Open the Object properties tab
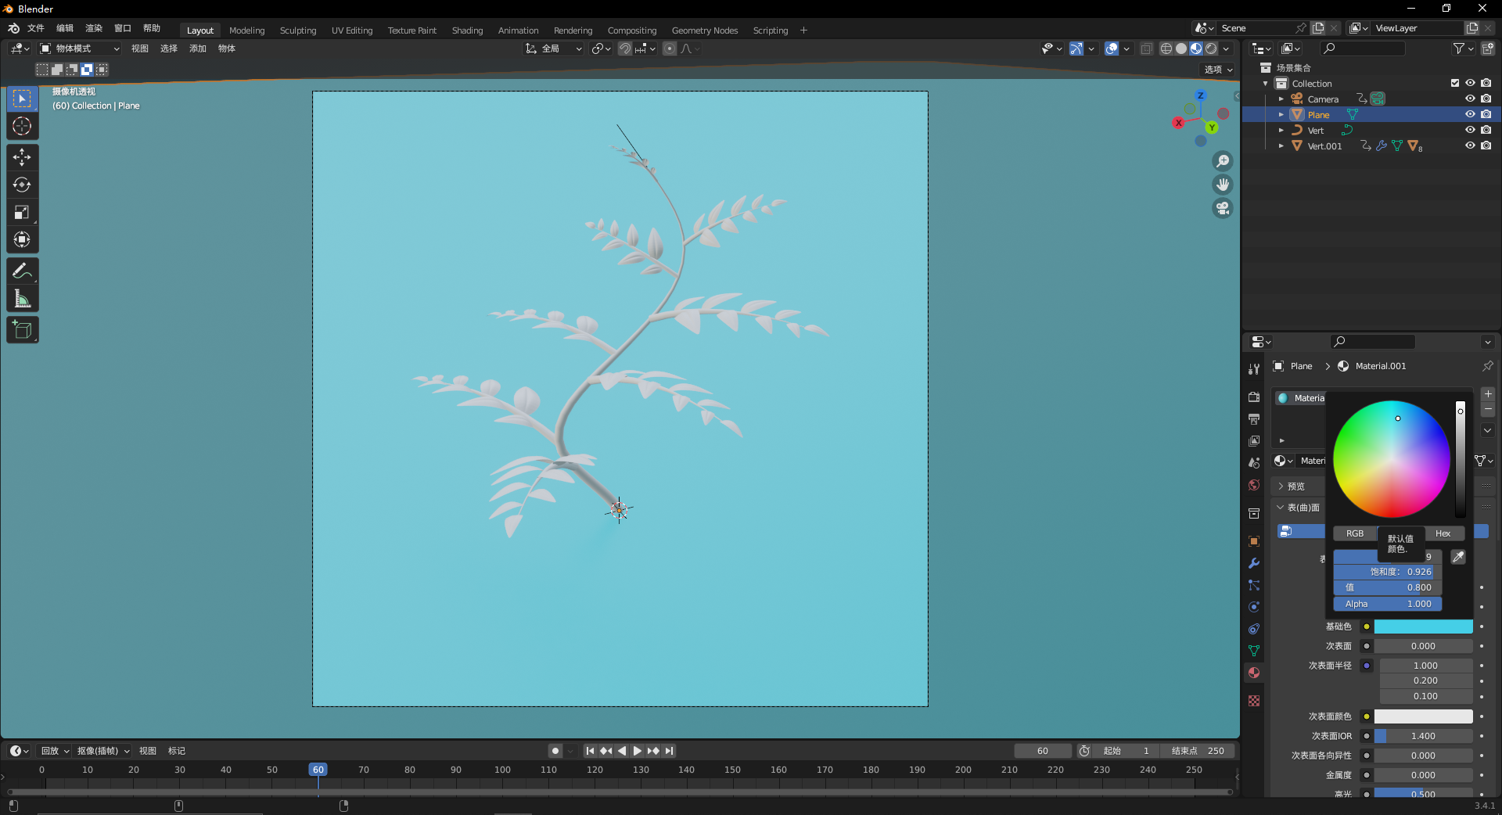 tap(1254, 541)
